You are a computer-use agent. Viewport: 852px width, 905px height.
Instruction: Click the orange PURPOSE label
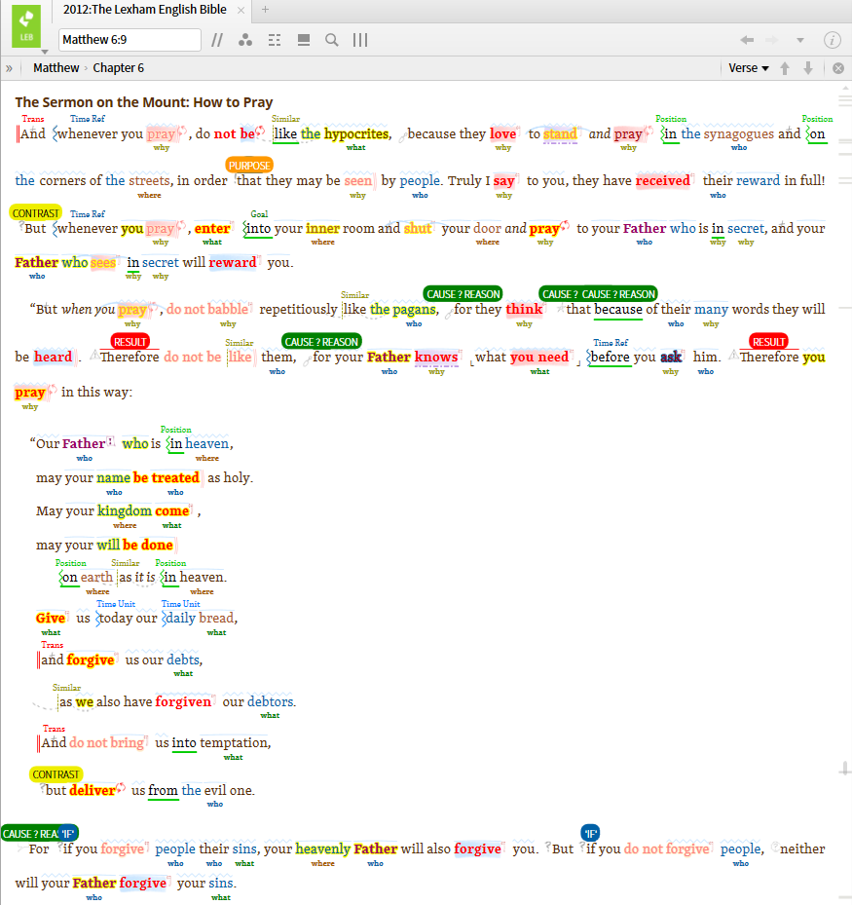pos(249,166)
